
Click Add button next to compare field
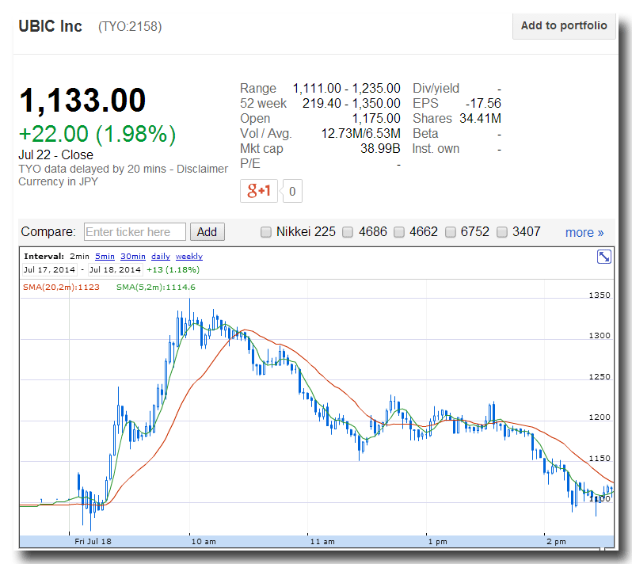207,232
